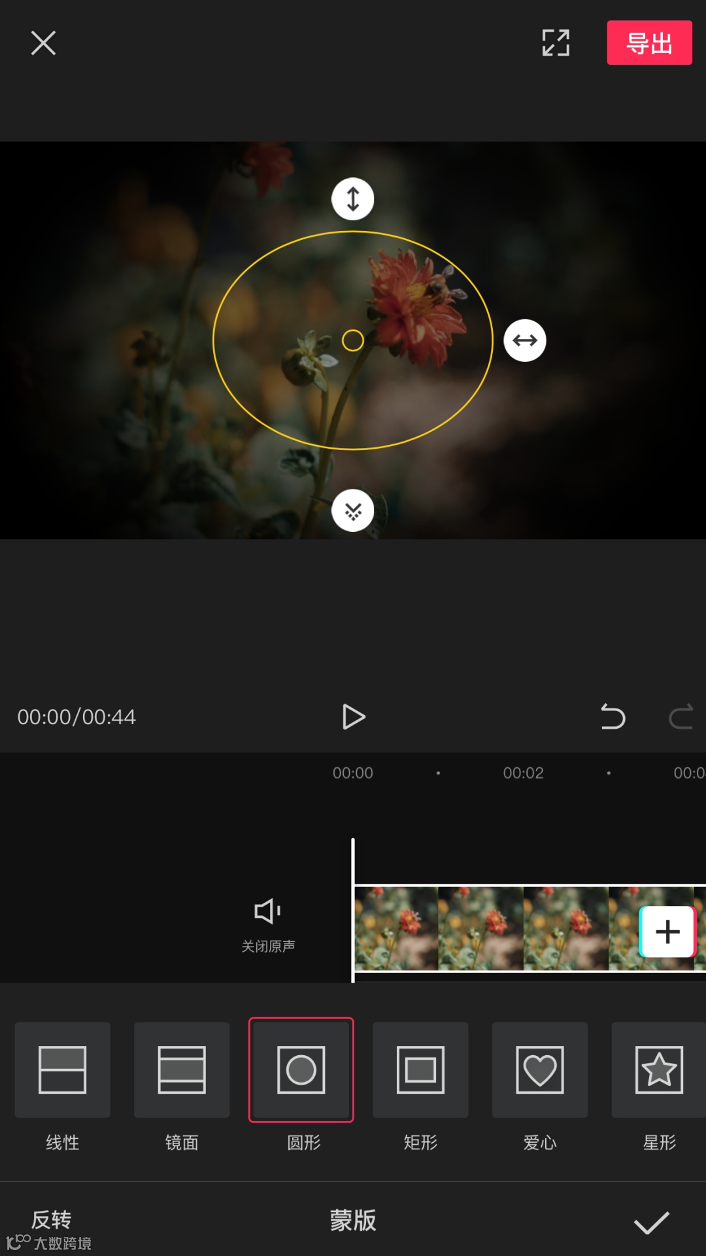Undo the last edit
706x1256 pixels.
pyautogui.click(x=613, y=717)
